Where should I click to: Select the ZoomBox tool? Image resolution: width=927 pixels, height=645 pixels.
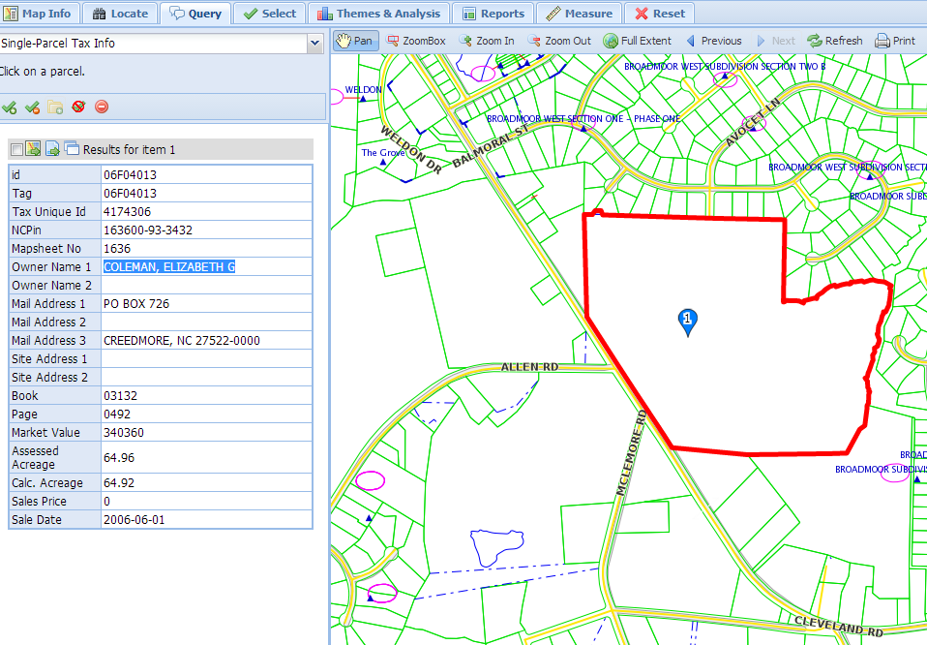point(416,41)
